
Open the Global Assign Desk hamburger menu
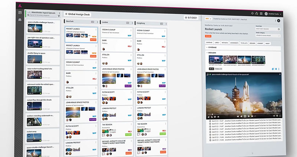(x=66, y=14)
